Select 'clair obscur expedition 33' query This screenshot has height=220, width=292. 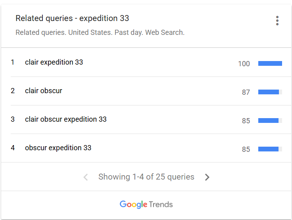(x=66, y=119)
